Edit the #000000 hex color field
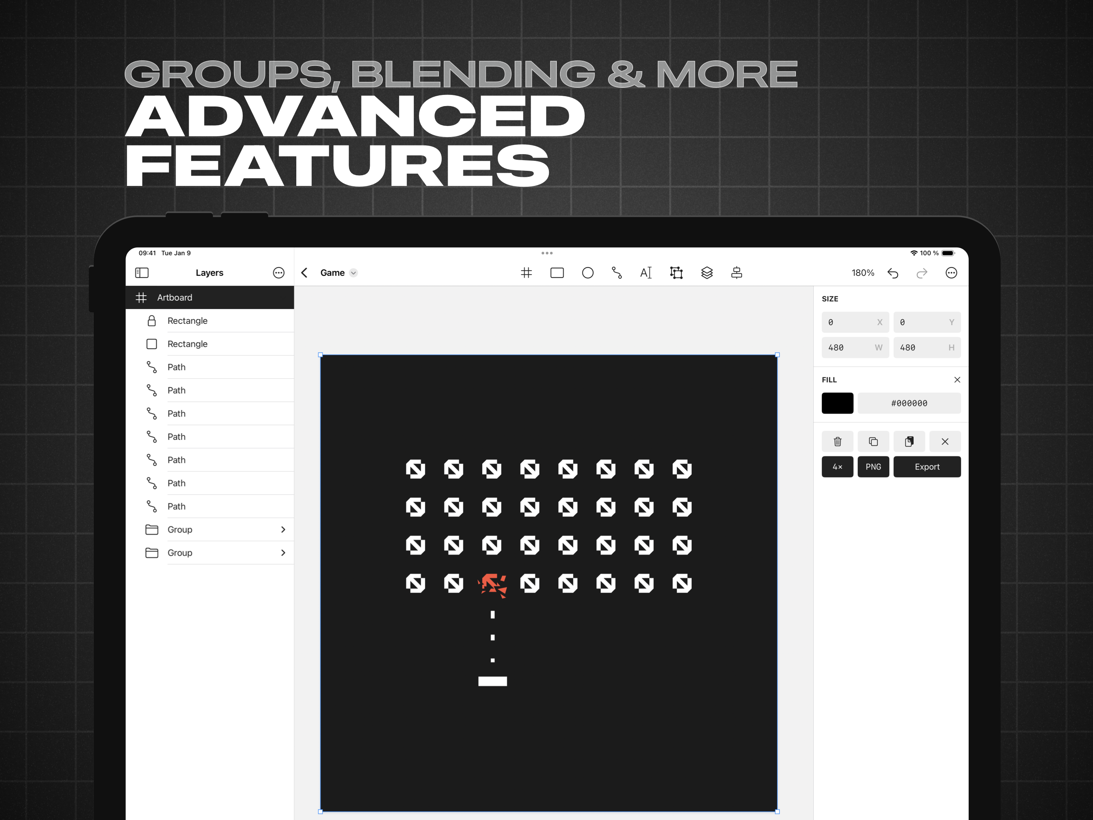Screen dimensions: 1093x820 [909, 403]
